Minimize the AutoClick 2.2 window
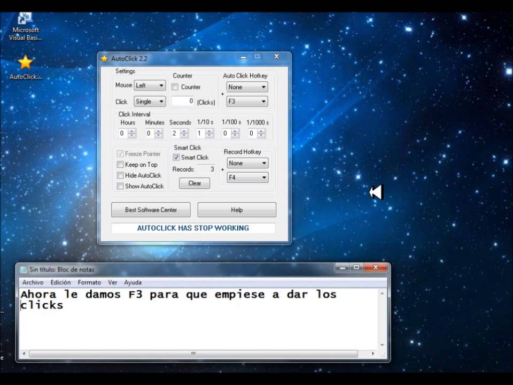The image size is (513, 385). [x=244, y=57]
